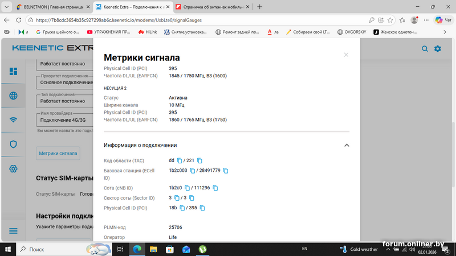
Task: Open the browser profile avatar
Action: point(414,20)
